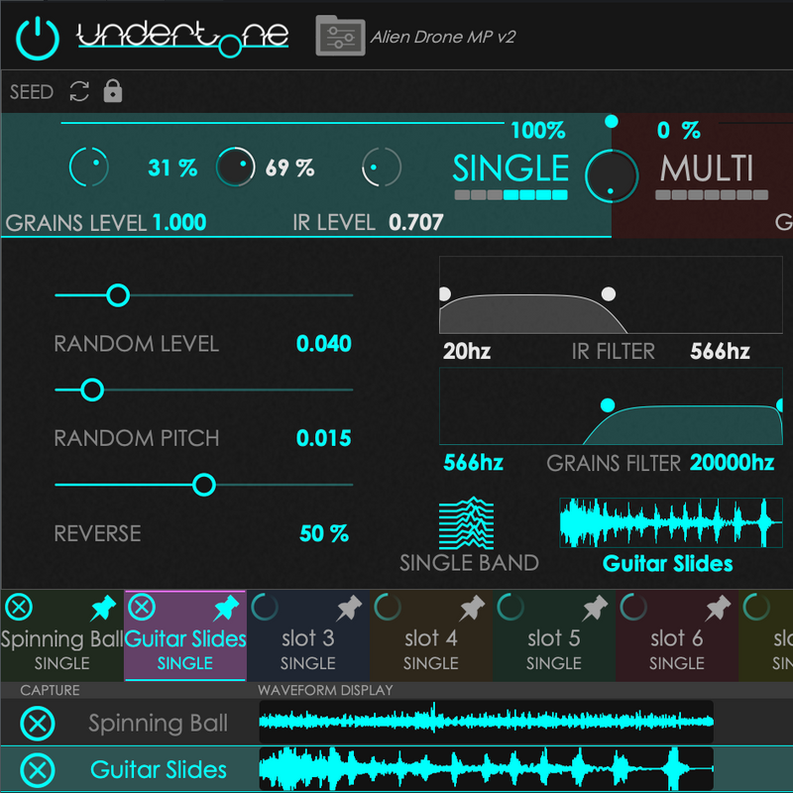Click the Undertone logo
793x793 pixels.
tap(182, 39)
